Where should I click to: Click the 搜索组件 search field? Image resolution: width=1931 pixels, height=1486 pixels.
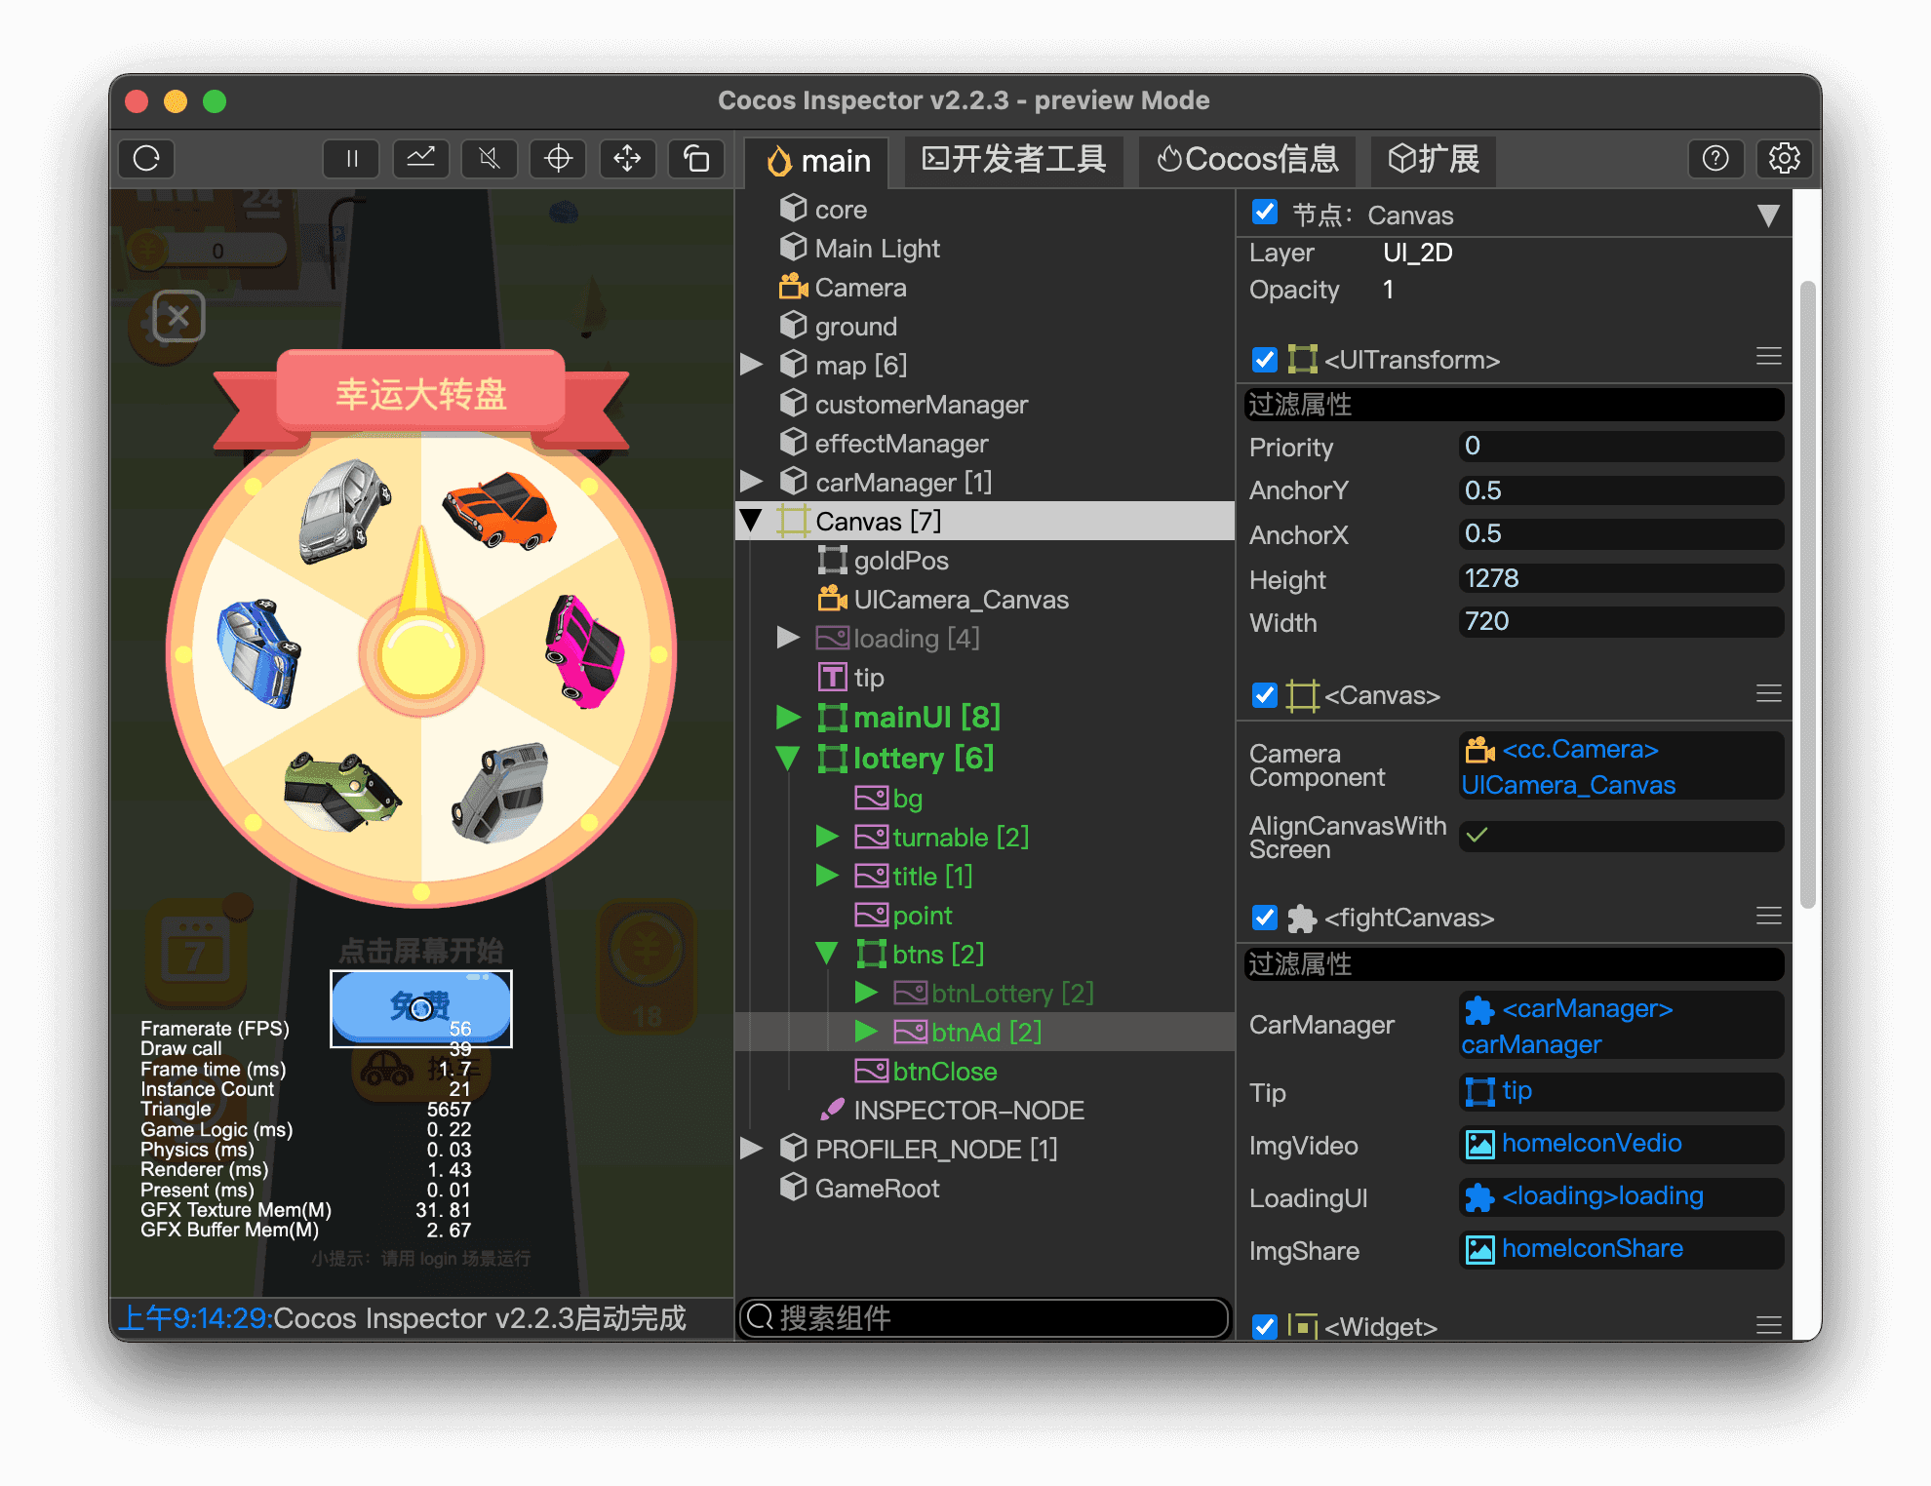click(x=983, y=1318)
